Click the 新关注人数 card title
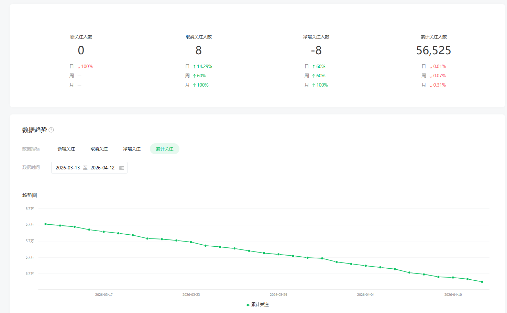507x313 pixels. click(x=81, y=37)
